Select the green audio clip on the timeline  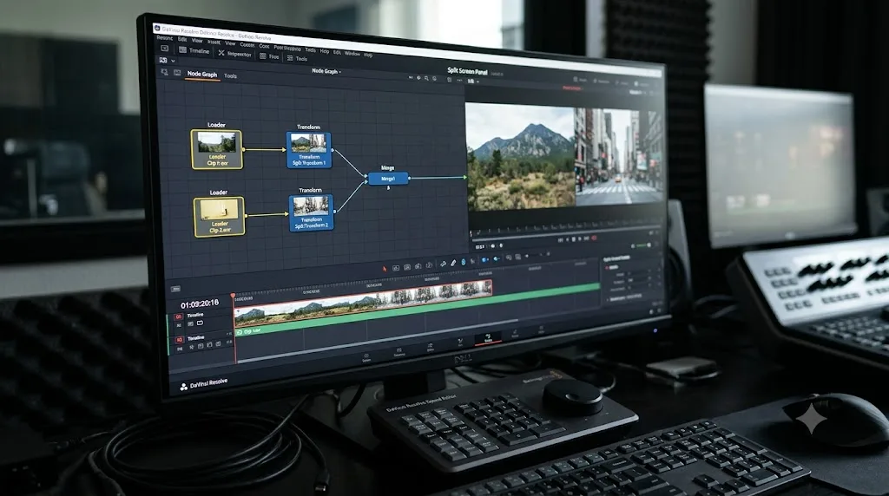tap(418, 310)
